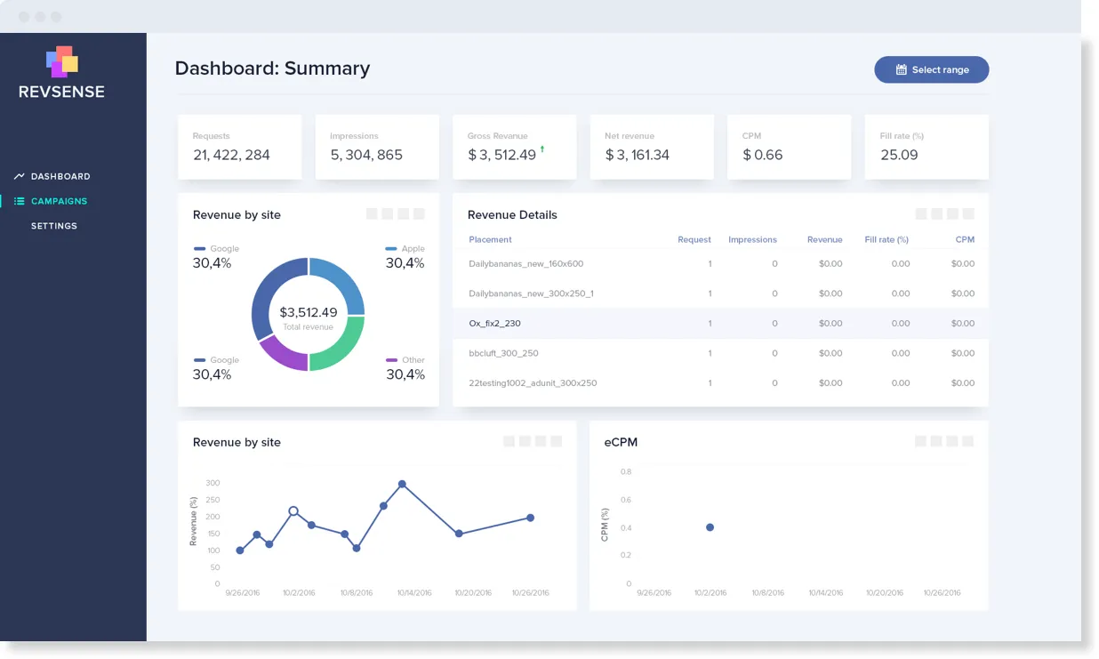Sort by the Revenue column header

point(824,239)
